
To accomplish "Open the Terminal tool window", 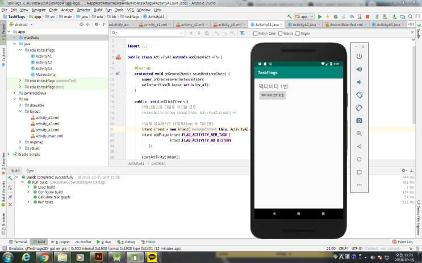I will [18, 242].
